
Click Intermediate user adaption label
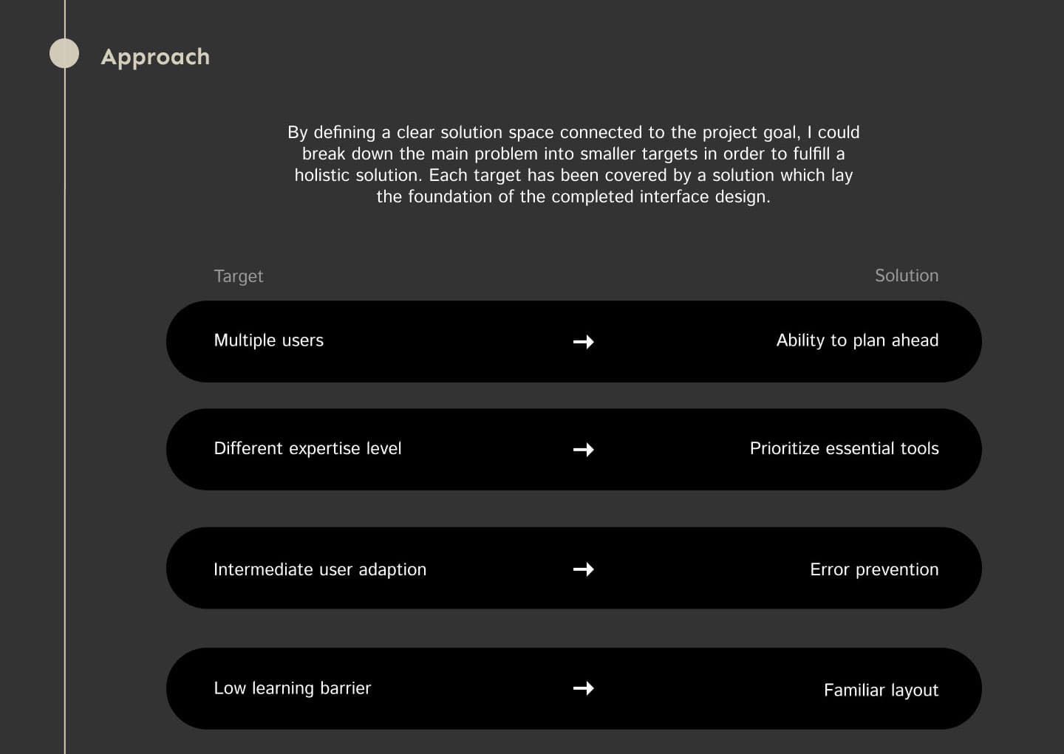click(320, 569)
